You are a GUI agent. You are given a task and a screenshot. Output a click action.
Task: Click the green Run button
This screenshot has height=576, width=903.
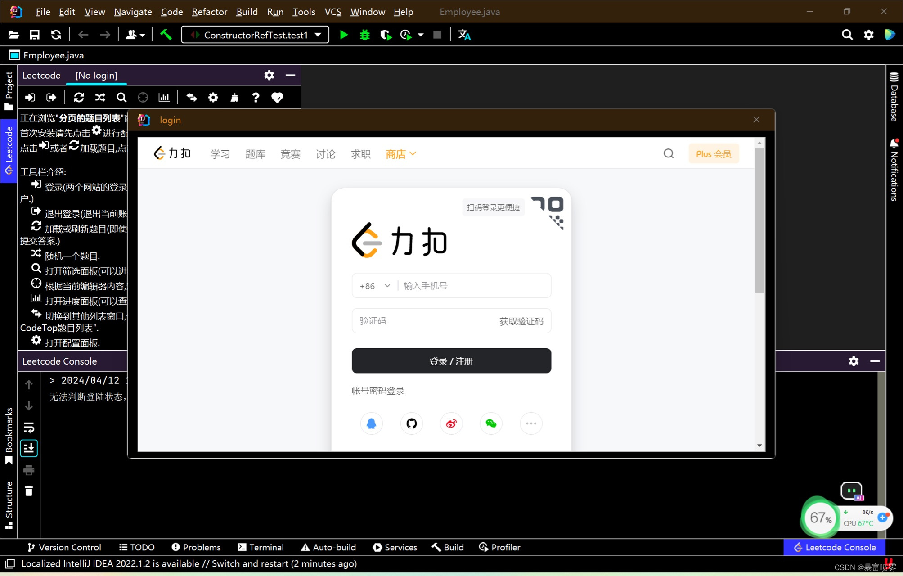click(x=344, y=35)
